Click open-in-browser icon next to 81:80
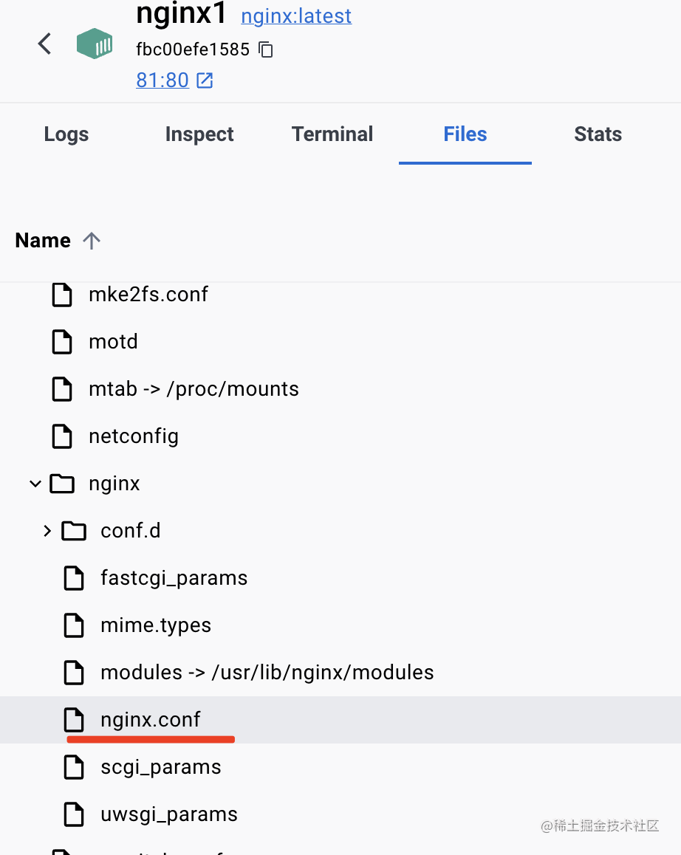Screen dimensions: 681x855 tap(205, 80)
